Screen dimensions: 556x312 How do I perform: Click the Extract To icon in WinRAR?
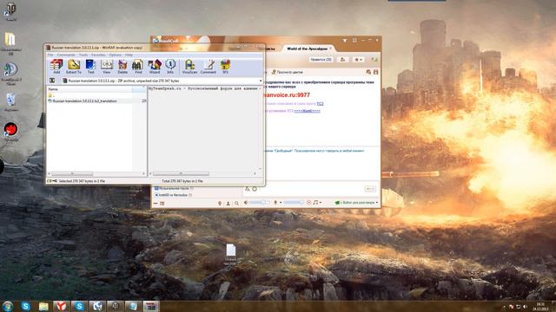(x=74, y=67)
